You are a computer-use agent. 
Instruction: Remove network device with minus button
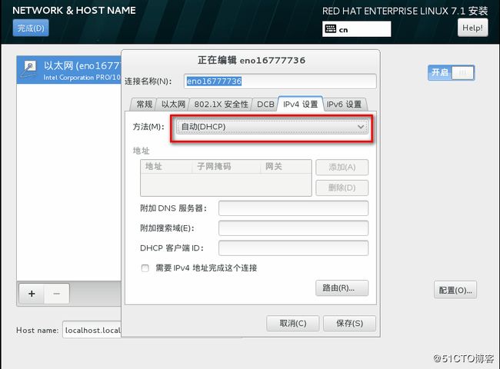[x=57, y=294]
